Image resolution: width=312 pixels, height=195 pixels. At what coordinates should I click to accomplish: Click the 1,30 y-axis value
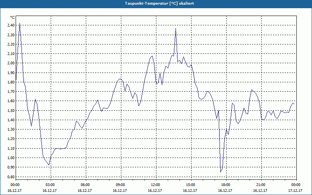coord(11,129)
